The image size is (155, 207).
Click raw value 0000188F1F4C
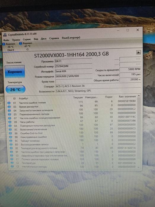tap(127, 117)
